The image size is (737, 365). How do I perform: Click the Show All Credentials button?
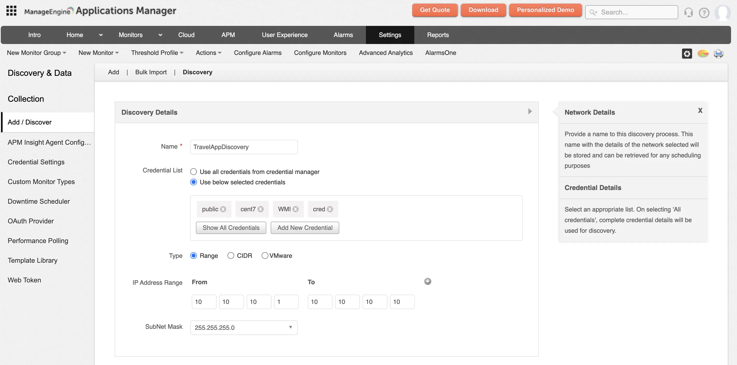tap(231, 228)
